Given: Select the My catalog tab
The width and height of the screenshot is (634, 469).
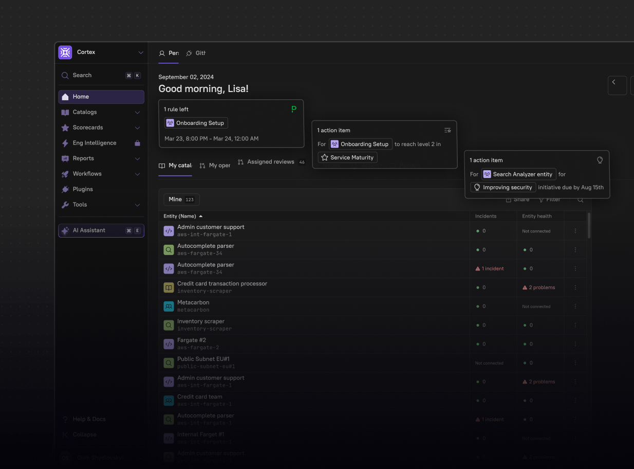Looking at the screenshot, I should 175,166.
